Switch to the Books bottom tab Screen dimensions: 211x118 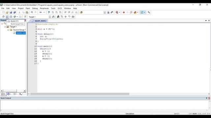[x=10, y=94]
